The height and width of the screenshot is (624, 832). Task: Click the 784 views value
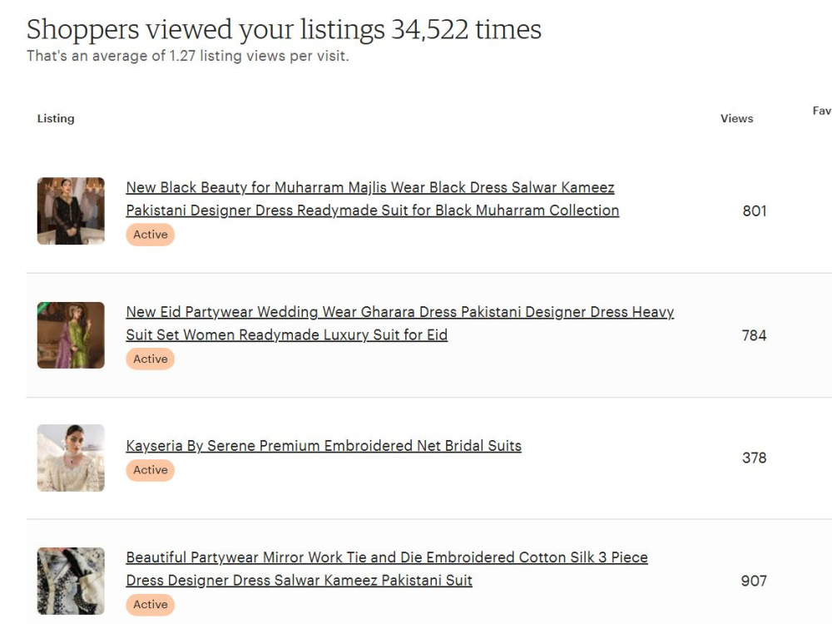click(x=754, y=335)
